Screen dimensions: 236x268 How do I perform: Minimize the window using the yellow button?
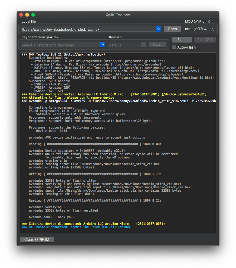(27, 15)
